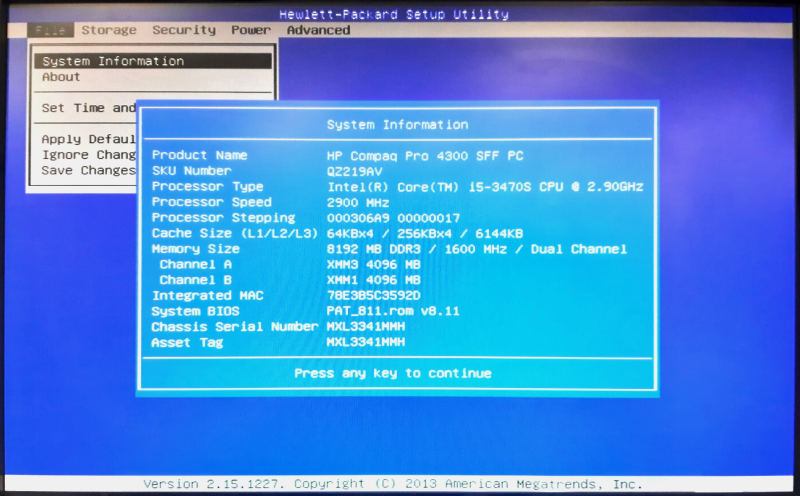Click the "Hewlett-Packard Setup Utility" header
This screenshot has width=800, height=496.
(x=394, y=14)
